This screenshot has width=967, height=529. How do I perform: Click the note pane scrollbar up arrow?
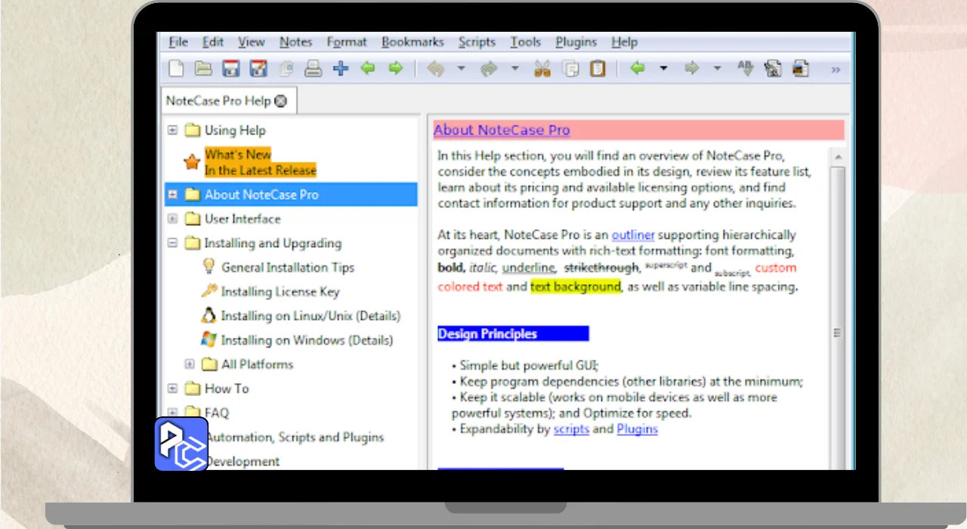point(837,156)
